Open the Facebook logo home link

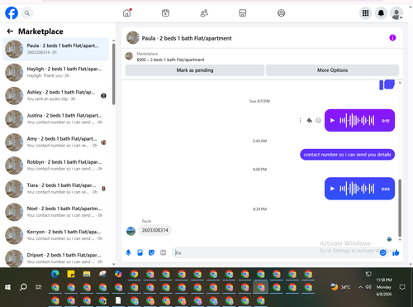click(12, 13)
